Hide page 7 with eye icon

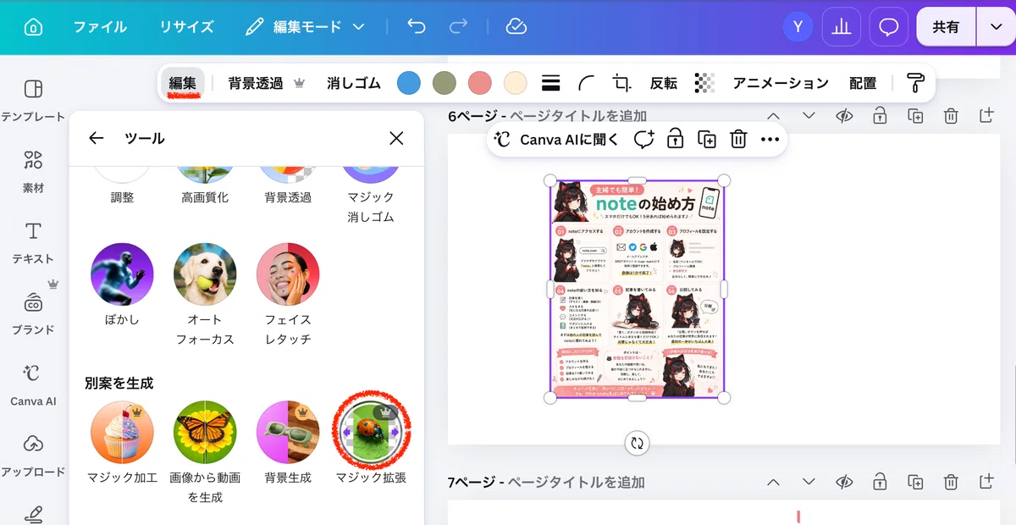[x=844, y=482]
